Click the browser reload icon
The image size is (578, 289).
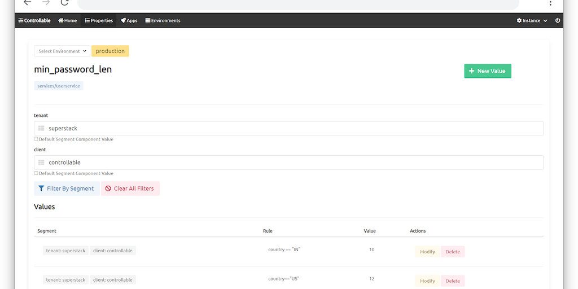coord(64,2)
